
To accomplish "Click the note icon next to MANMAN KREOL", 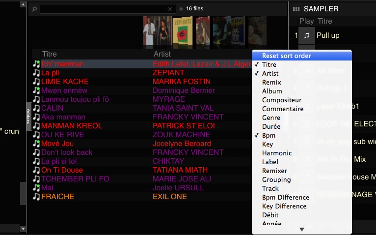I will (x=36, y=126).
